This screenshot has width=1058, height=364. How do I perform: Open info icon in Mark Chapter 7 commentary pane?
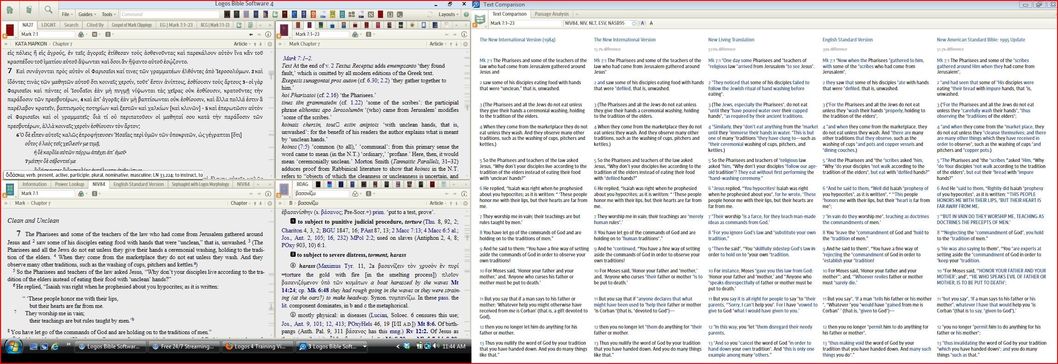[464, 35]
